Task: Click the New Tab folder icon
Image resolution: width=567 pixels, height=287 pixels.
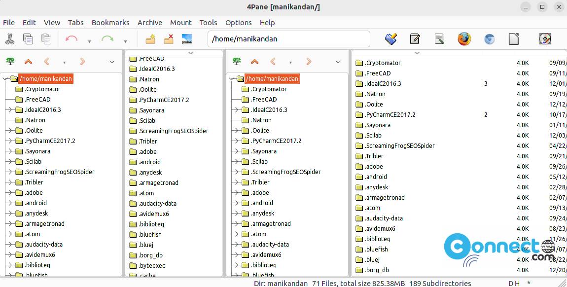Action: [150, 38]
